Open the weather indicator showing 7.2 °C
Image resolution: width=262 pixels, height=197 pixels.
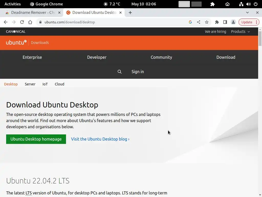click(x=112, y=4)
